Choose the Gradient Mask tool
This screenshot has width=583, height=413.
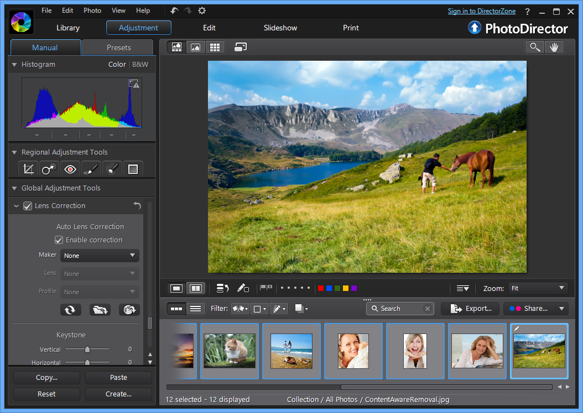(133, 169)
